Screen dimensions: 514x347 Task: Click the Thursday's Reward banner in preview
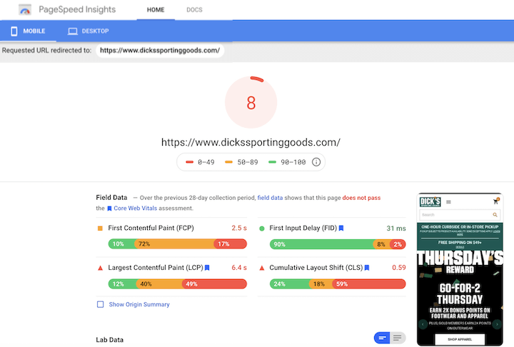coord(460,262)
